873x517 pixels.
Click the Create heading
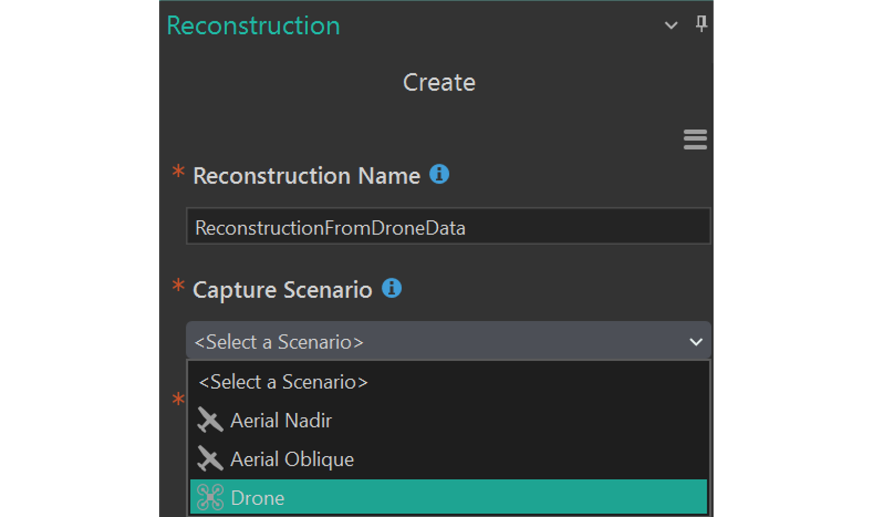439,83
